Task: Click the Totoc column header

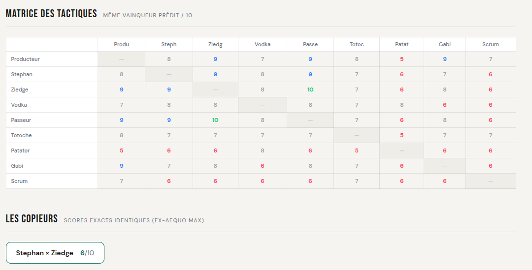Action: [357, 44]
